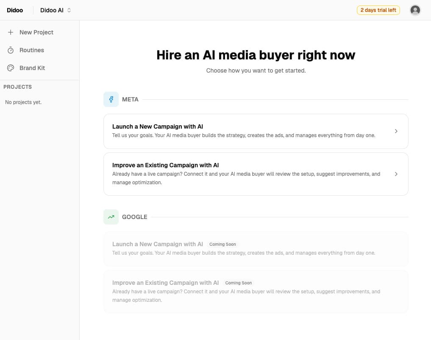The width and height of the screenshot is (431, 340).
Task: Click the 2 days trial left badge
Action: [378, 10]
